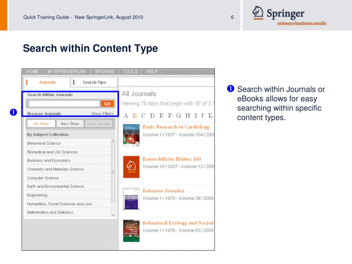Open the Basic Research in Cardiology cover thumbnail

[x=131, y=135]
